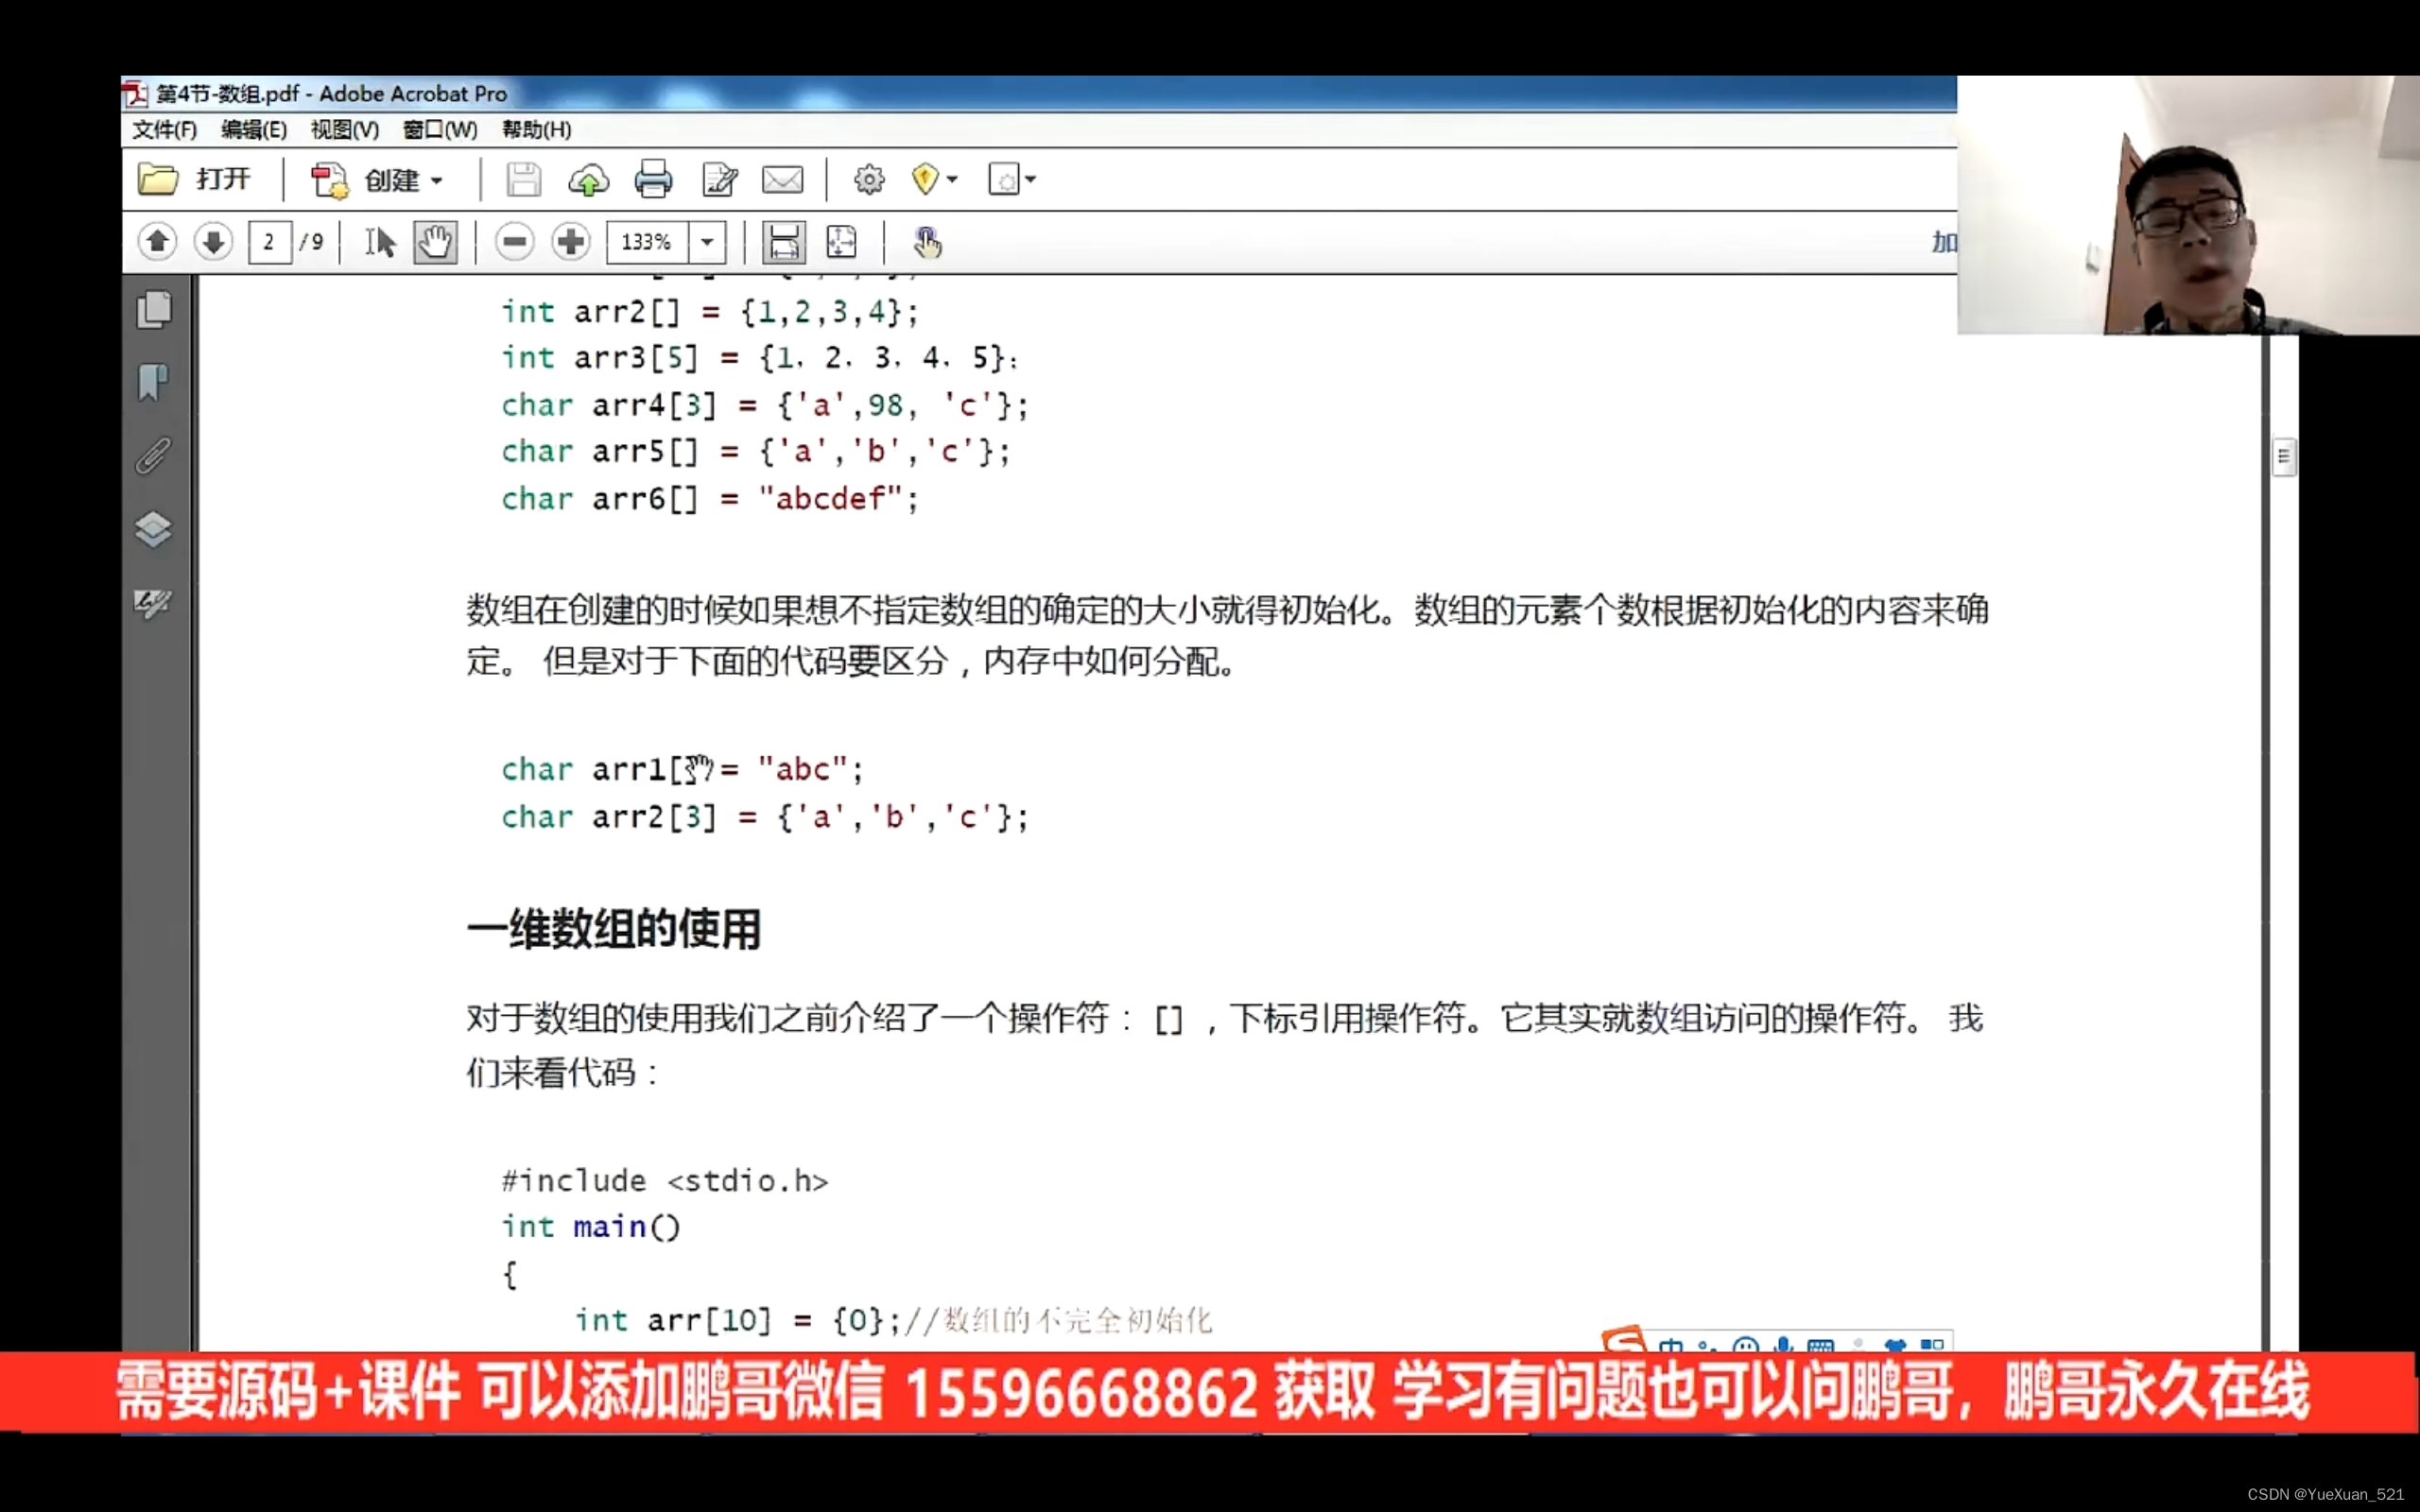The width and height of the screenshot is (2420, 1512).
Task: Open the 文件(F) menu
Action: point(164,130)
